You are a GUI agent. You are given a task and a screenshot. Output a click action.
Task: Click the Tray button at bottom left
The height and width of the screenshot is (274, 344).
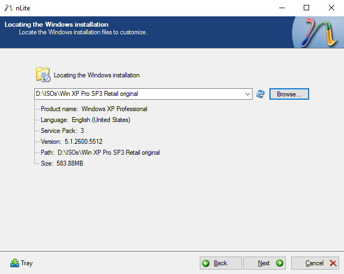(22, 263)
